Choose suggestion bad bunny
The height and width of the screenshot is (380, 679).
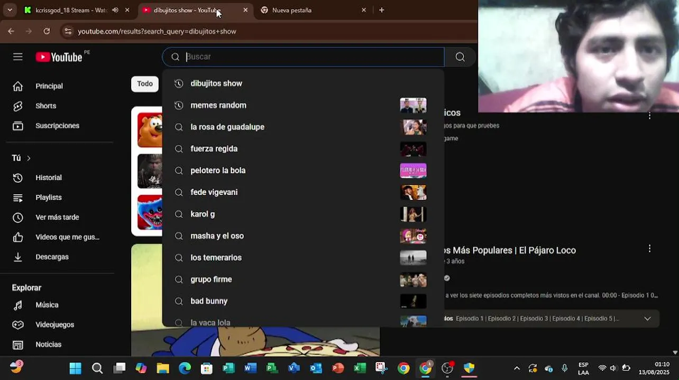point(303,301)
